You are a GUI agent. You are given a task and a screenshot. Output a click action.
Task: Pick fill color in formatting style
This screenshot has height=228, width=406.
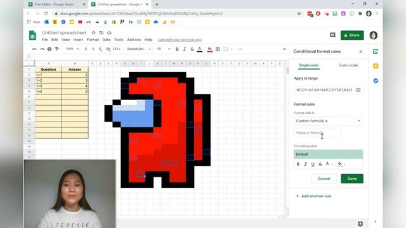point(341,164)
